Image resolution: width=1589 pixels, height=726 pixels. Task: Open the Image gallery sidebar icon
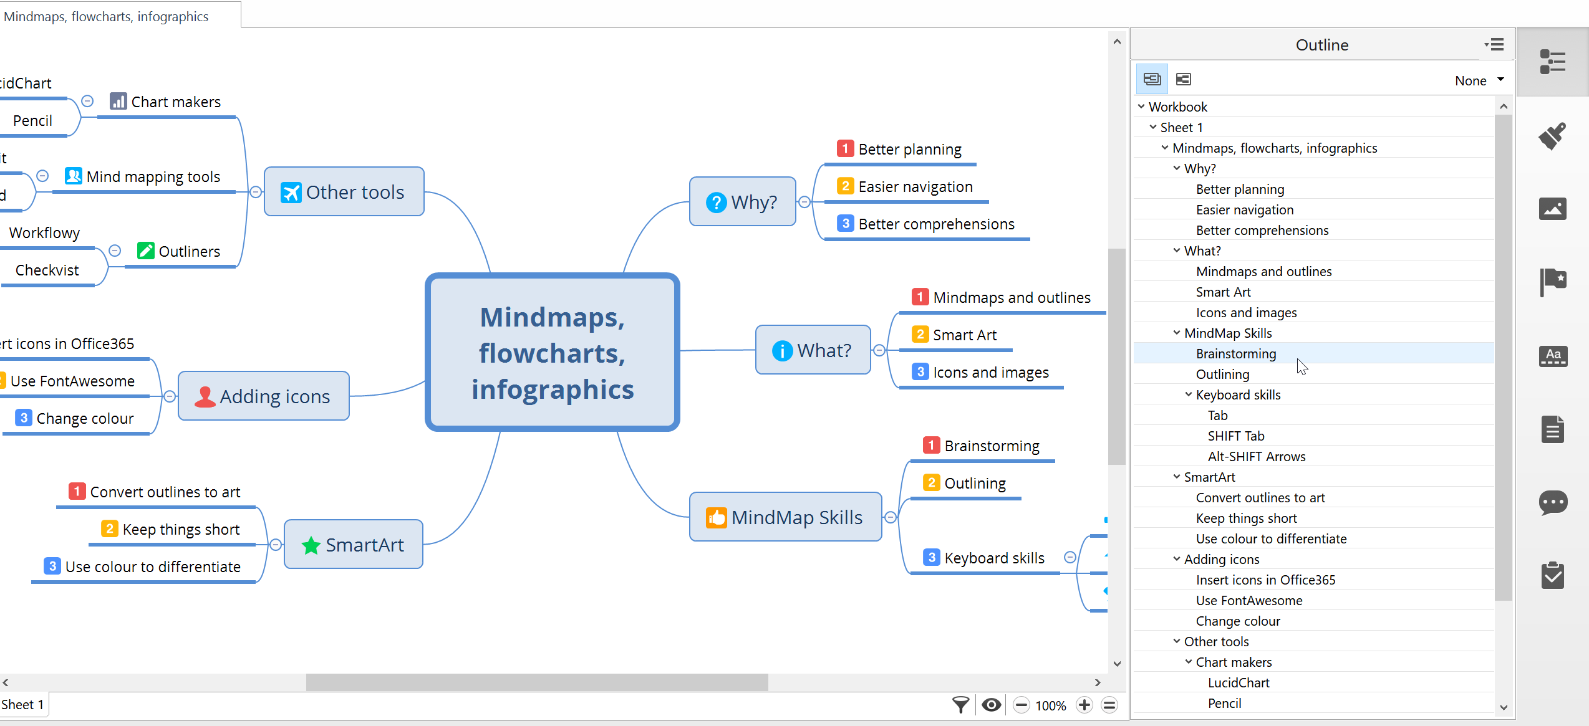(x=1552, y=209)
